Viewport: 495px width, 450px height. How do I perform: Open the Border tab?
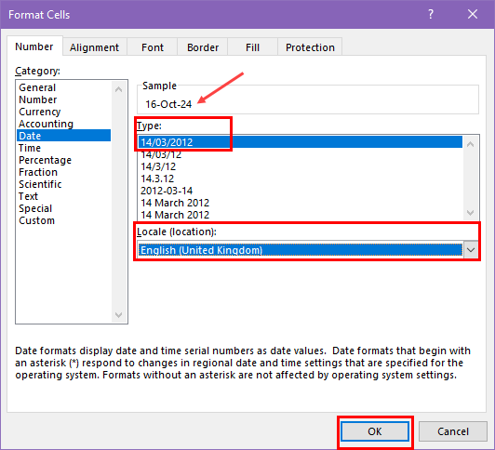tap(203, 47)
